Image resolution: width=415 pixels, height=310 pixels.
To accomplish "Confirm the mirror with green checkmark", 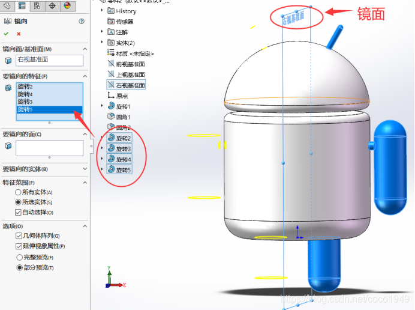I will [x=6, y=34].
